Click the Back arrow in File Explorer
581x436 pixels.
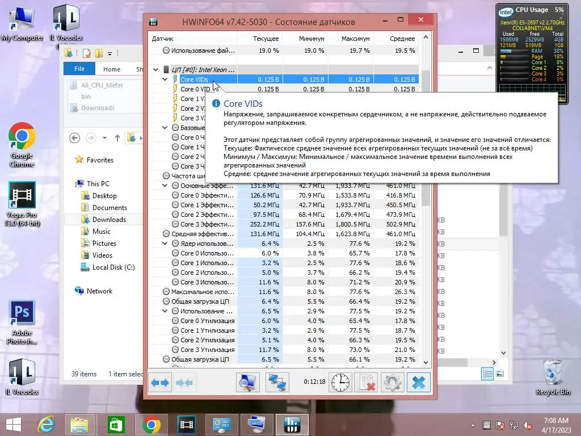point(74,138)
